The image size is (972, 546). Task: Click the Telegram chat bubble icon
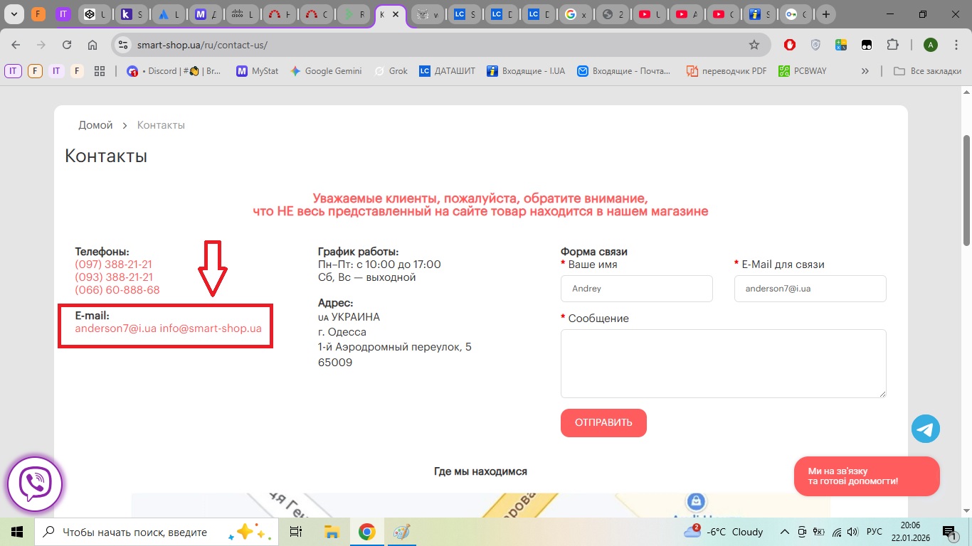925,429
